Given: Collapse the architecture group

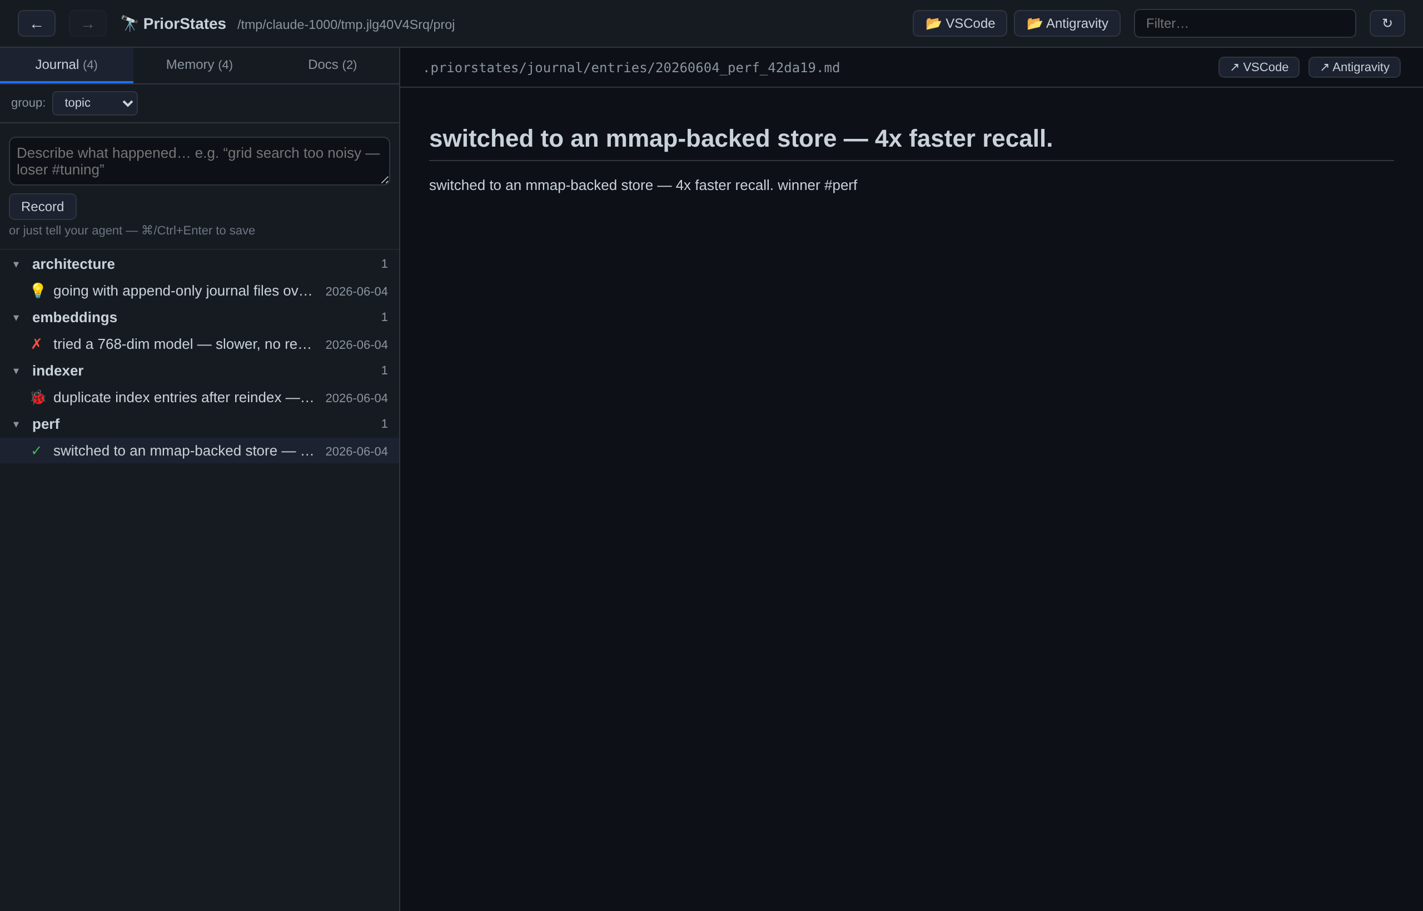Looking at the screenshot, I should coord(16,264).
